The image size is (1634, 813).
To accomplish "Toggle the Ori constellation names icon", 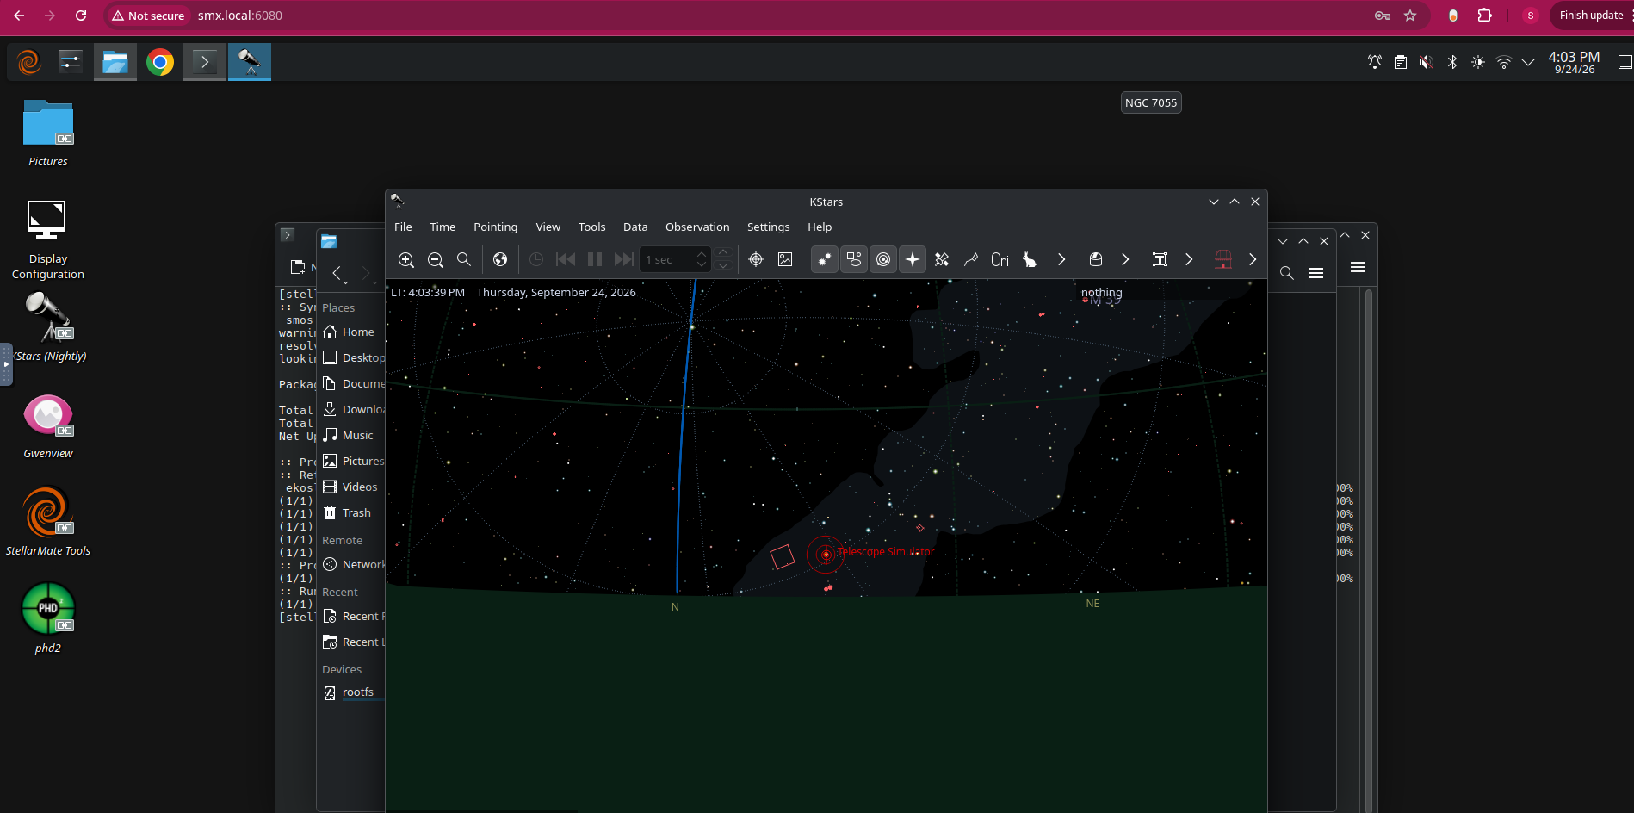I will (x=1000, y=259).
